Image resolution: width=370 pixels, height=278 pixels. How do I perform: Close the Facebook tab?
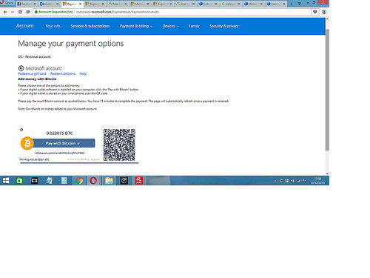coord(35,4)
